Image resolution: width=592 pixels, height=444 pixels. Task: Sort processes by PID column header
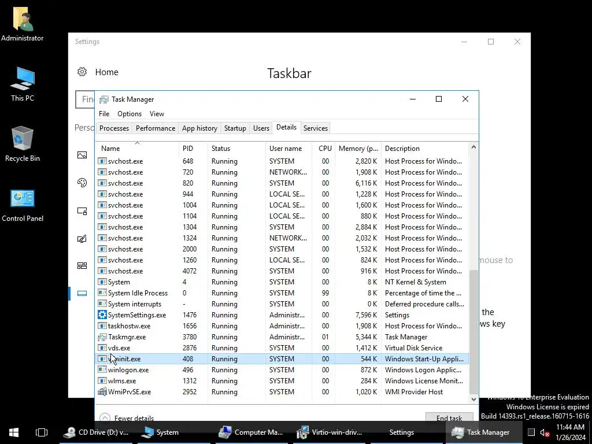coord(193,149)
